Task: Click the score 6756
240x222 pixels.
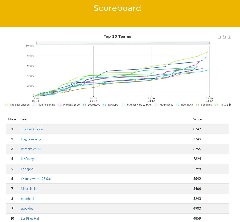Action: tap(197, 149)
